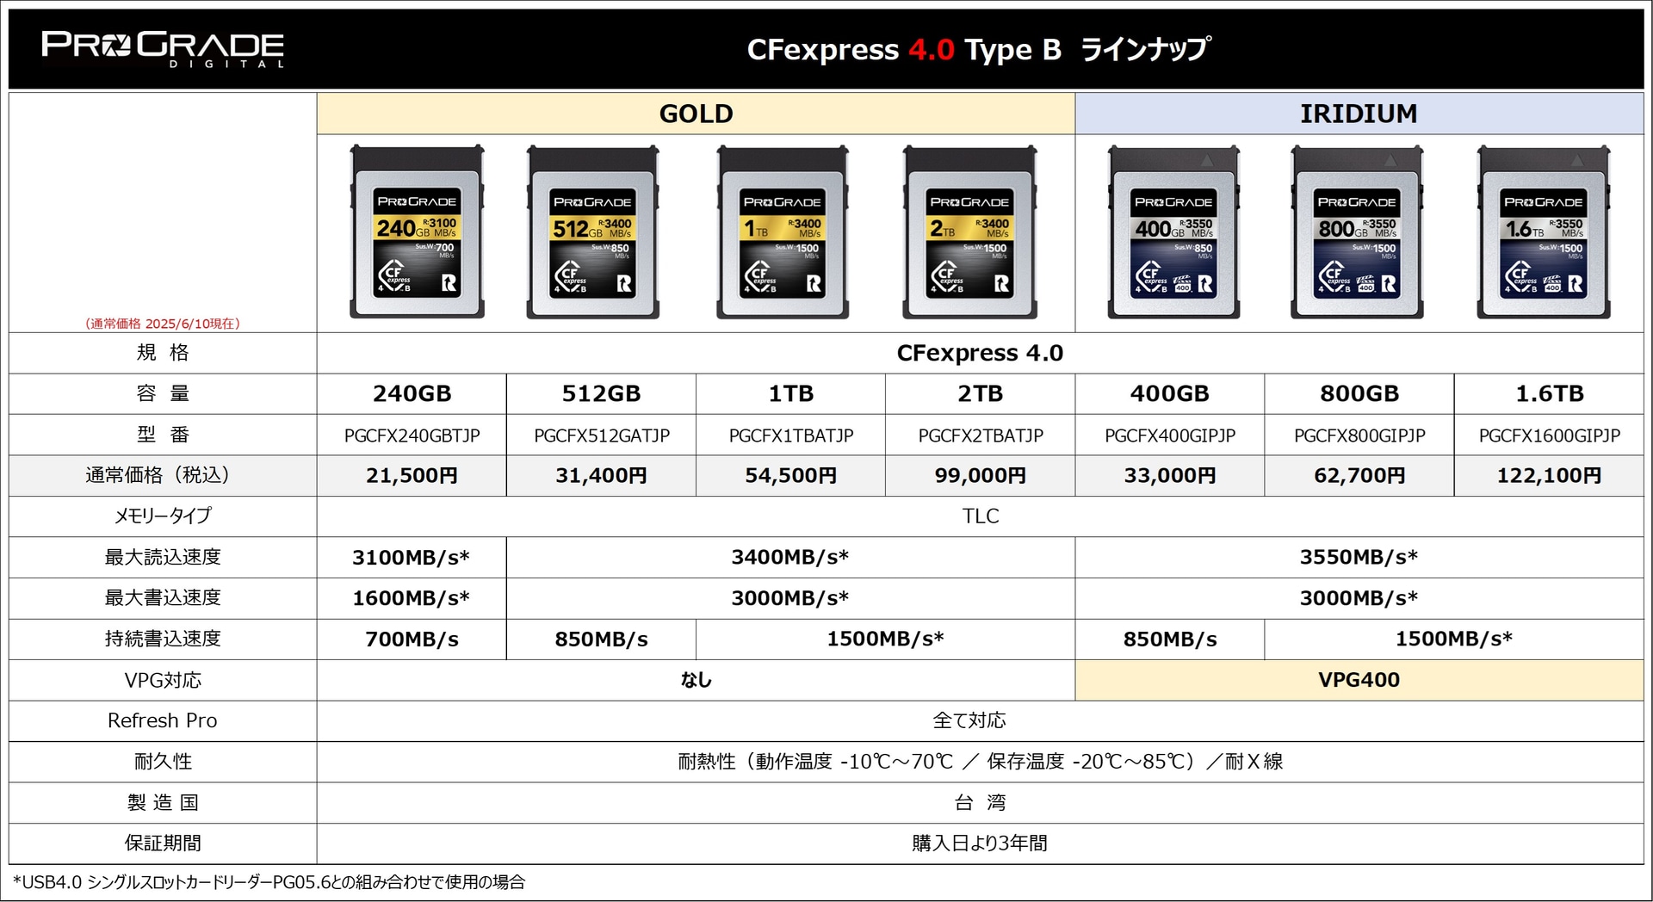The height and width of the screenshot is (902, 1653).
Task: Click the '最大書込速度' row label
Action: click(163, 598)
